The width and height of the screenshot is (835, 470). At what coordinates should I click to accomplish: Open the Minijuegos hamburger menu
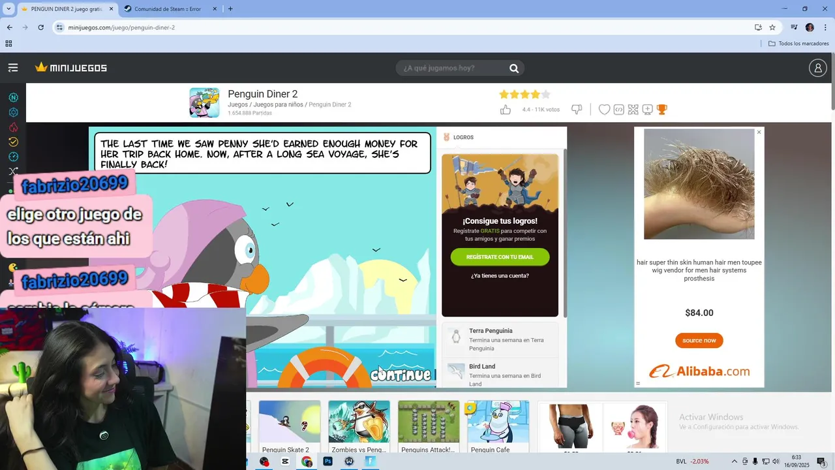13,68
